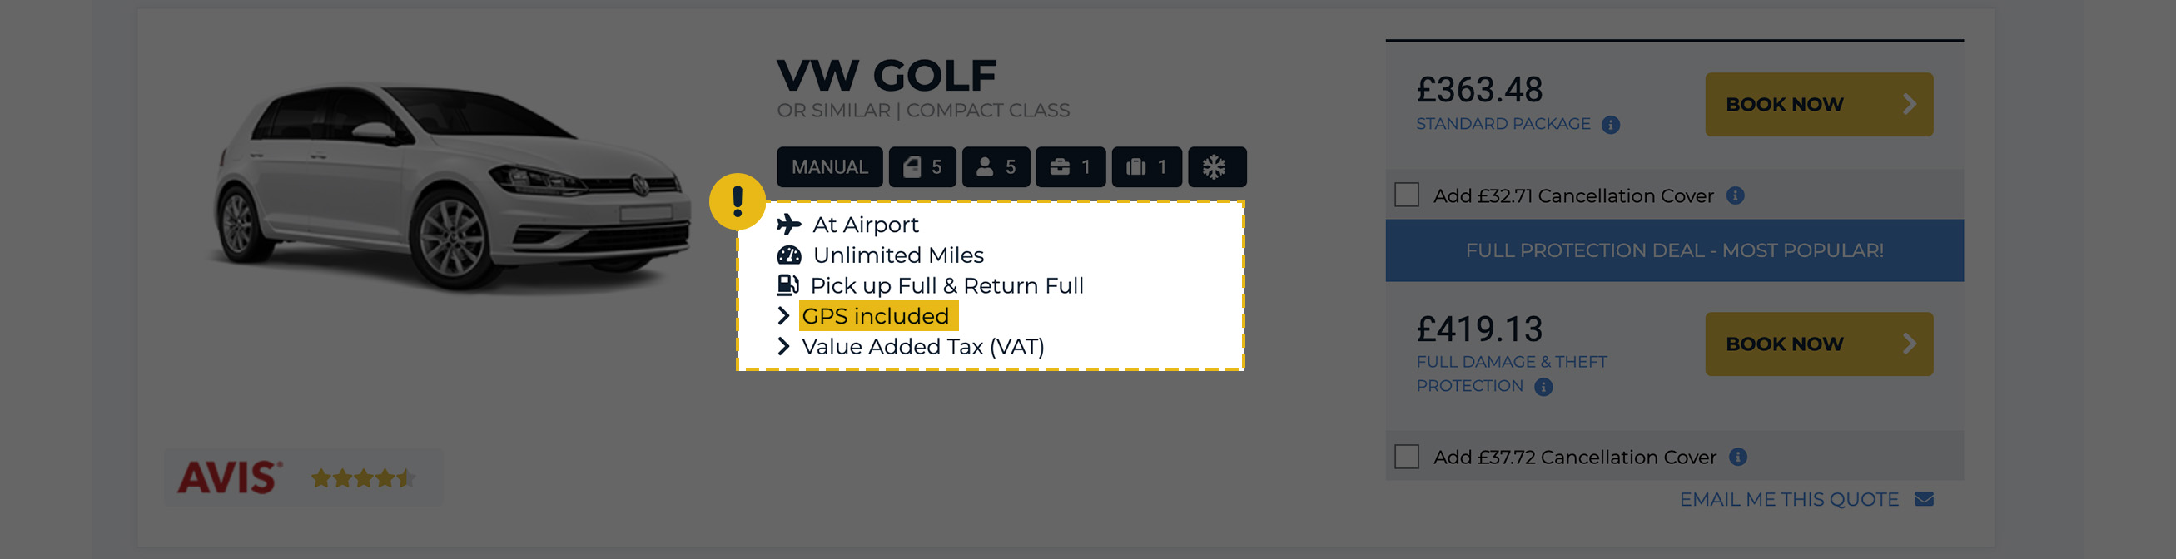Tick the £37.72 Cancellation Cover checkbox

1407,457
